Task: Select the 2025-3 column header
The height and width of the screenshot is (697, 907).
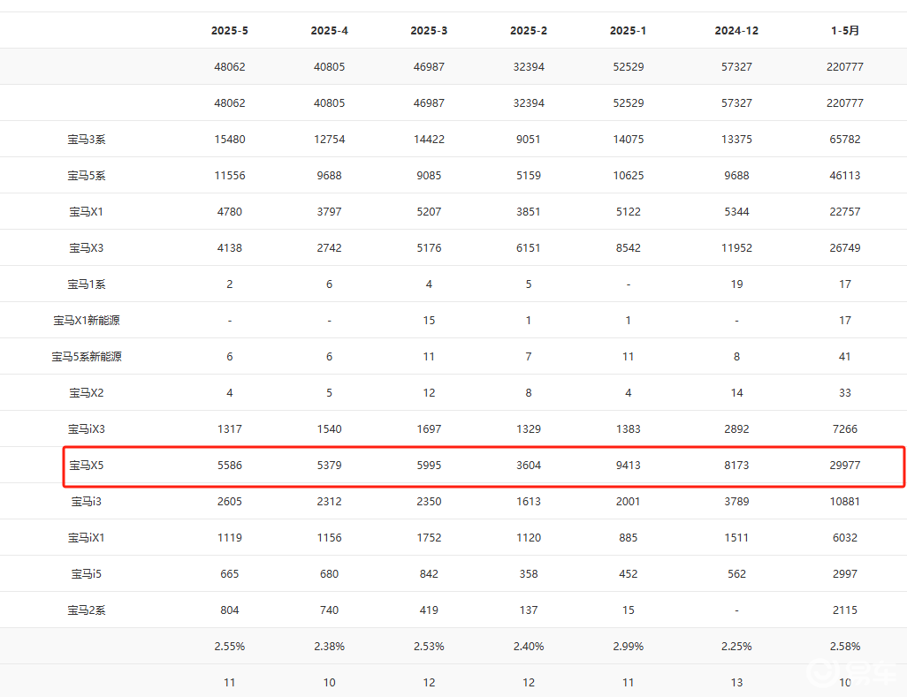Action: [429, 31]
